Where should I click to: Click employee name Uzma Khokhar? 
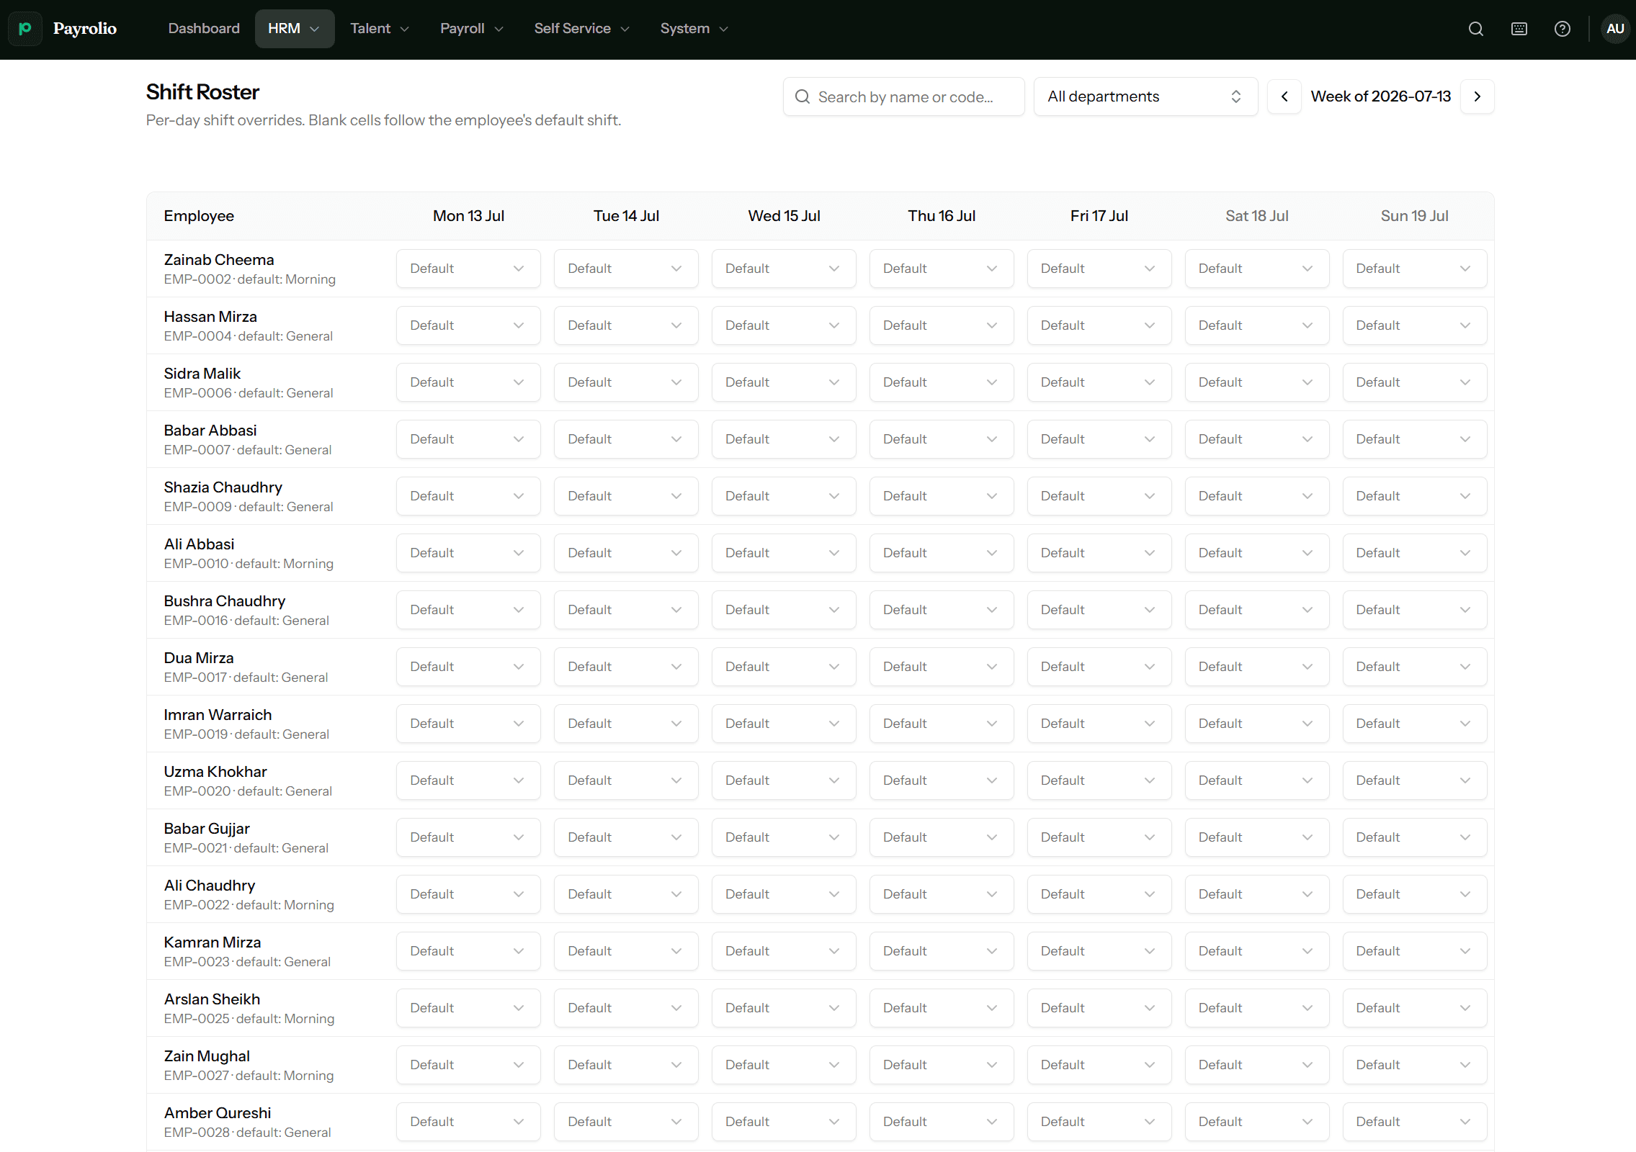pyautogui.click(x=215, y=772)
